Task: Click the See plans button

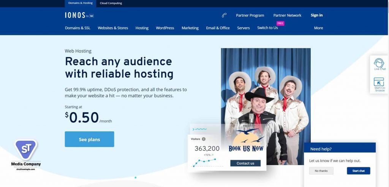Action: click(90, 139)
